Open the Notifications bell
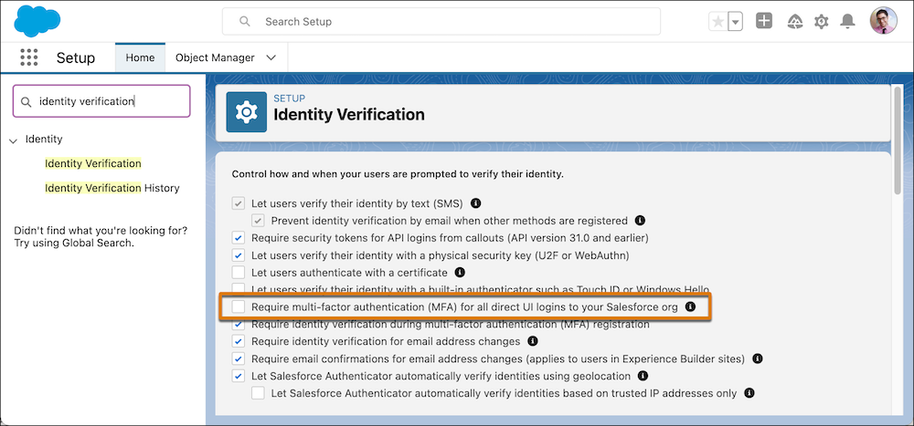Image resolution: width=914 pixels, height=426 pixels. click(847, 22)
